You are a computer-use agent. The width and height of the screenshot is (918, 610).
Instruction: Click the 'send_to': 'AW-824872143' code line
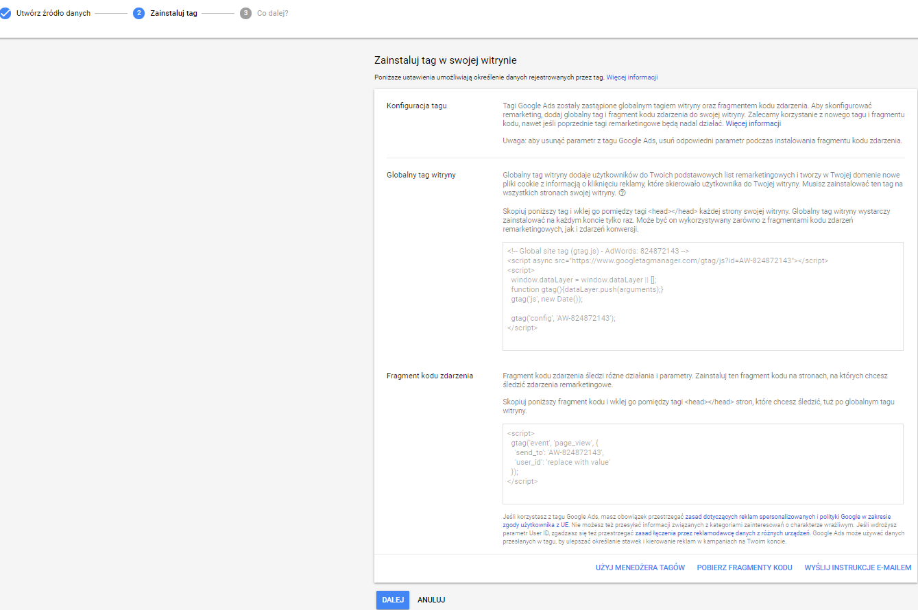pos(559,452)
